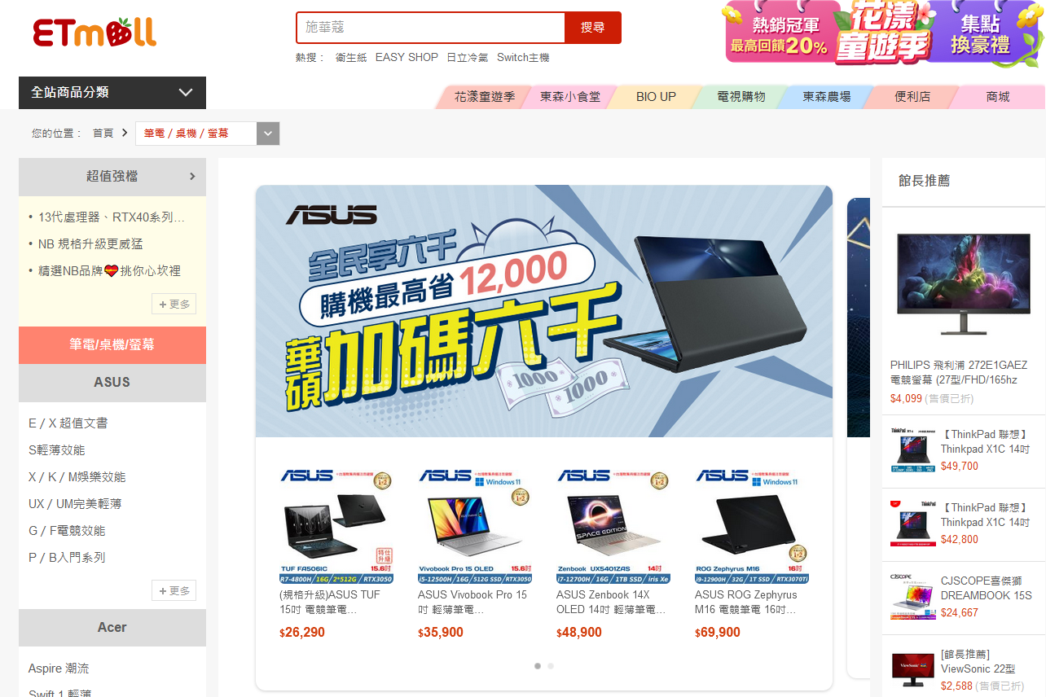The height and width of the screenshot is (697, 1046).
Task: Open the 電視購物 tab
Action: tap(741, 97)
